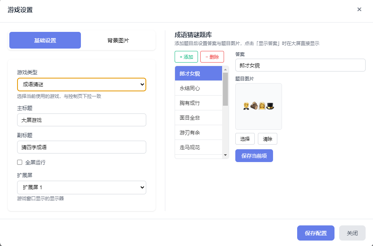Select 永结同心 in the idiom list
The image size is (373, 246).
coord(198,88)
